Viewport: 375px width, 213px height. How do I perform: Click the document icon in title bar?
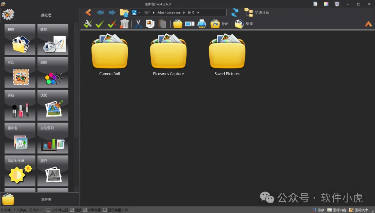[x=315, y=4]
